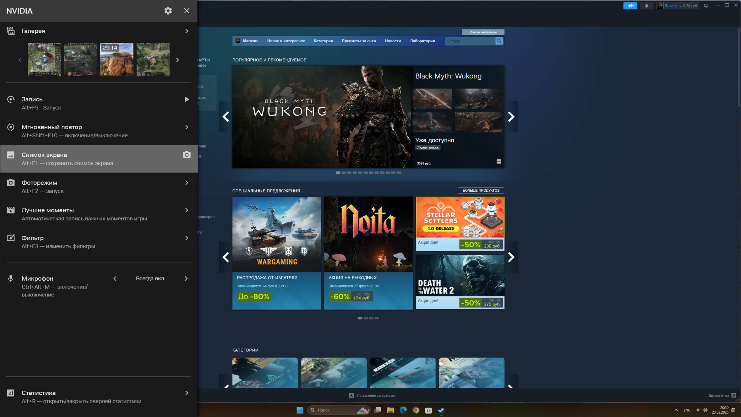The height and width of the screenshot is (417, 741).
Task: Click the camera icon for Снимок экрана
Action: 186,155
